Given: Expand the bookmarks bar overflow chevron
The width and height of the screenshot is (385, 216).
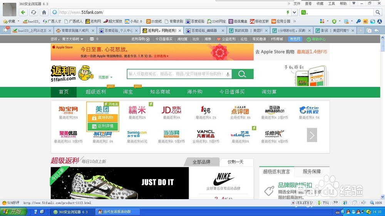Looking at the screenshot, I should pyautogui.click(x=295, y=21).
